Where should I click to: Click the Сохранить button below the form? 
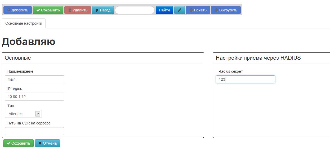[x=18, y=143]
